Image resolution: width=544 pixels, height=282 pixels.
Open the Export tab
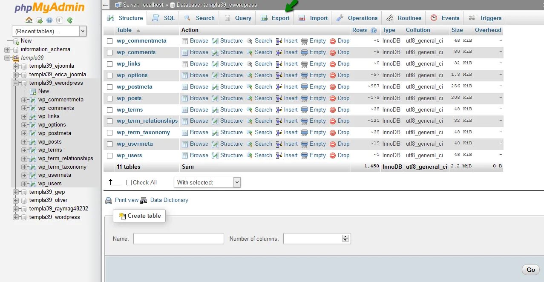coord(275,18)
